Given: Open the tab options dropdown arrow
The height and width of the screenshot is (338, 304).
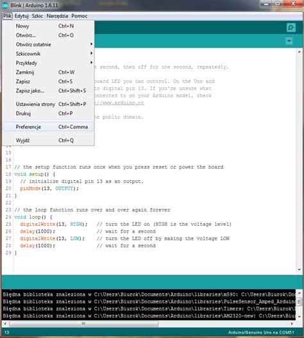Looking at the screenshot, I should pos(289,41).
